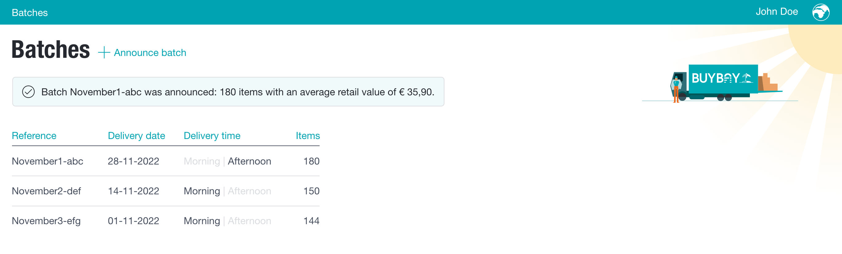Open the November2-def batch reference

coord(47,191)
